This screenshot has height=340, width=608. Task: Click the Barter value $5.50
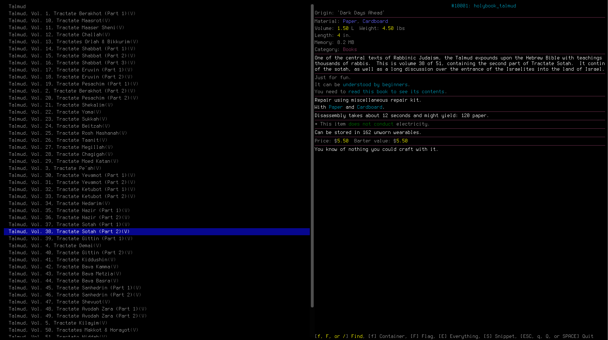[x=401, y=141]
